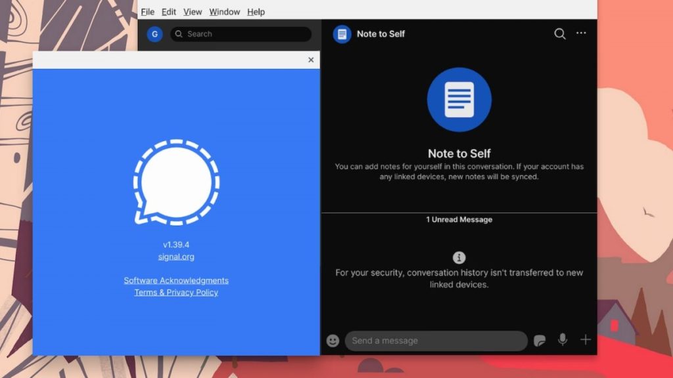This screenshot has width=673, height=378.
Task: Open the View menu
Action: pos(193,12)
